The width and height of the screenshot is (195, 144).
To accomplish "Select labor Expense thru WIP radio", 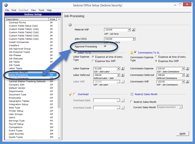I will point(93,61).
